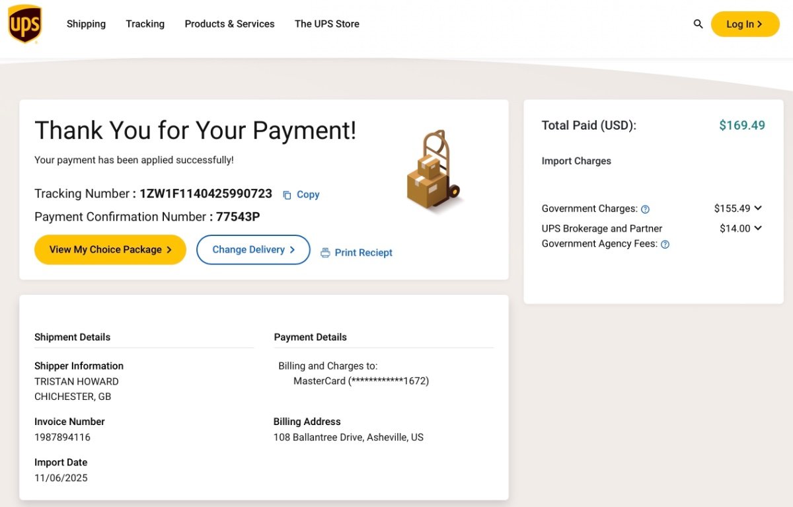793x507 pixels.
Task: Click the package hand truck illustration
Action: (433, 171)
